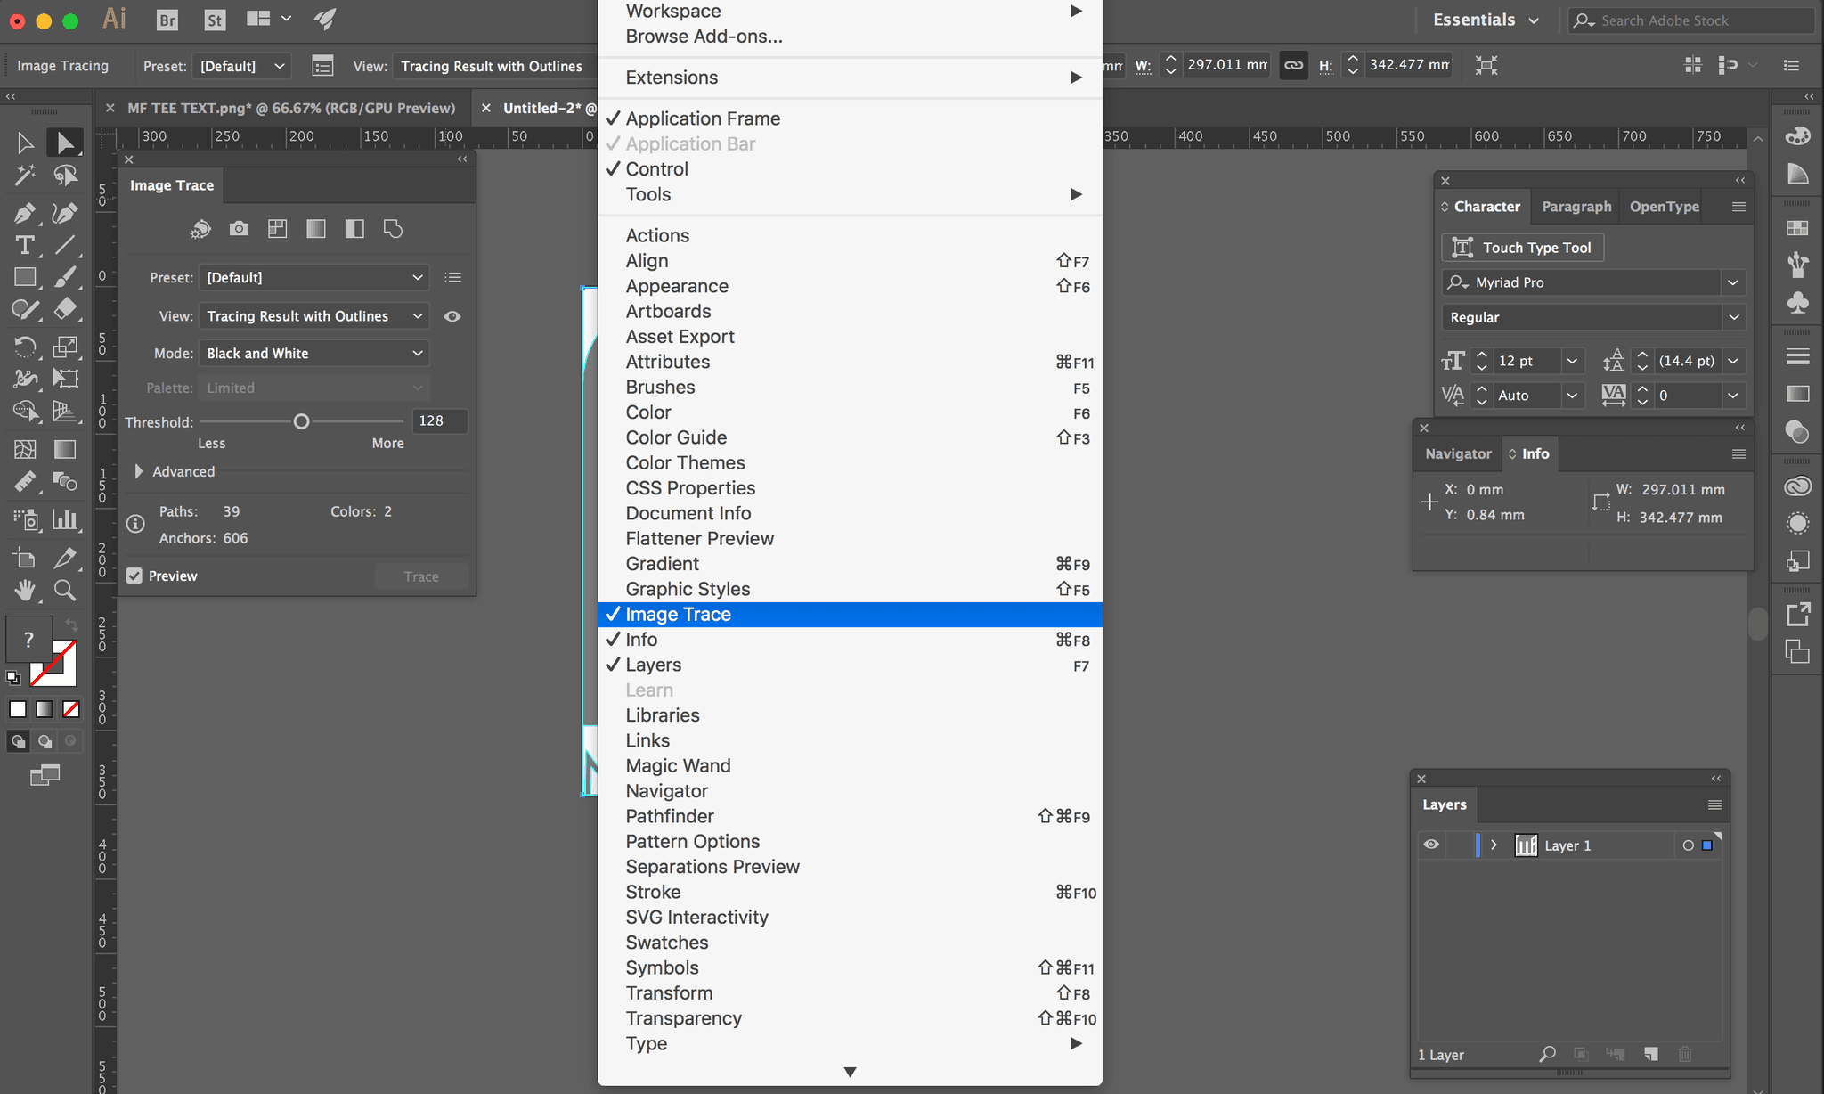
Task: Open the Mode dropdown showing Black and White
Action: click(x=313, y=354)
